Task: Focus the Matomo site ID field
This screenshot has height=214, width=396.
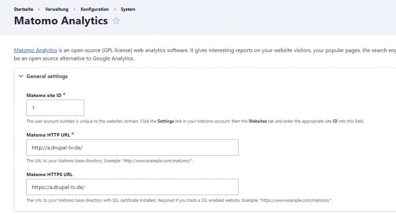Action: coord(55,108)
